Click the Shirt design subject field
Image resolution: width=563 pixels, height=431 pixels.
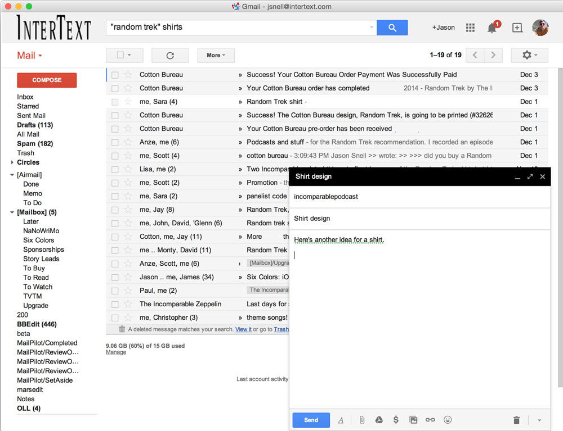pyautogui.click(x=419, y=219)
